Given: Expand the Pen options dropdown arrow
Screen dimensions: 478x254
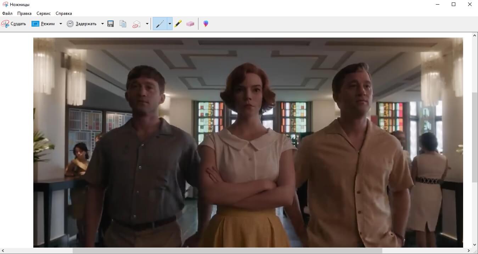Looking at the screenshot, I should pyautogui.click(x=170, y=24).
